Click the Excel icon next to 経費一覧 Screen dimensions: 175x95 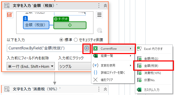95,56
